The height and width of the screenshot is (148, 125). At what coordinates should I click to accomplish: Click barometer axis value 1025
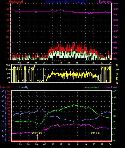[116, 3]
